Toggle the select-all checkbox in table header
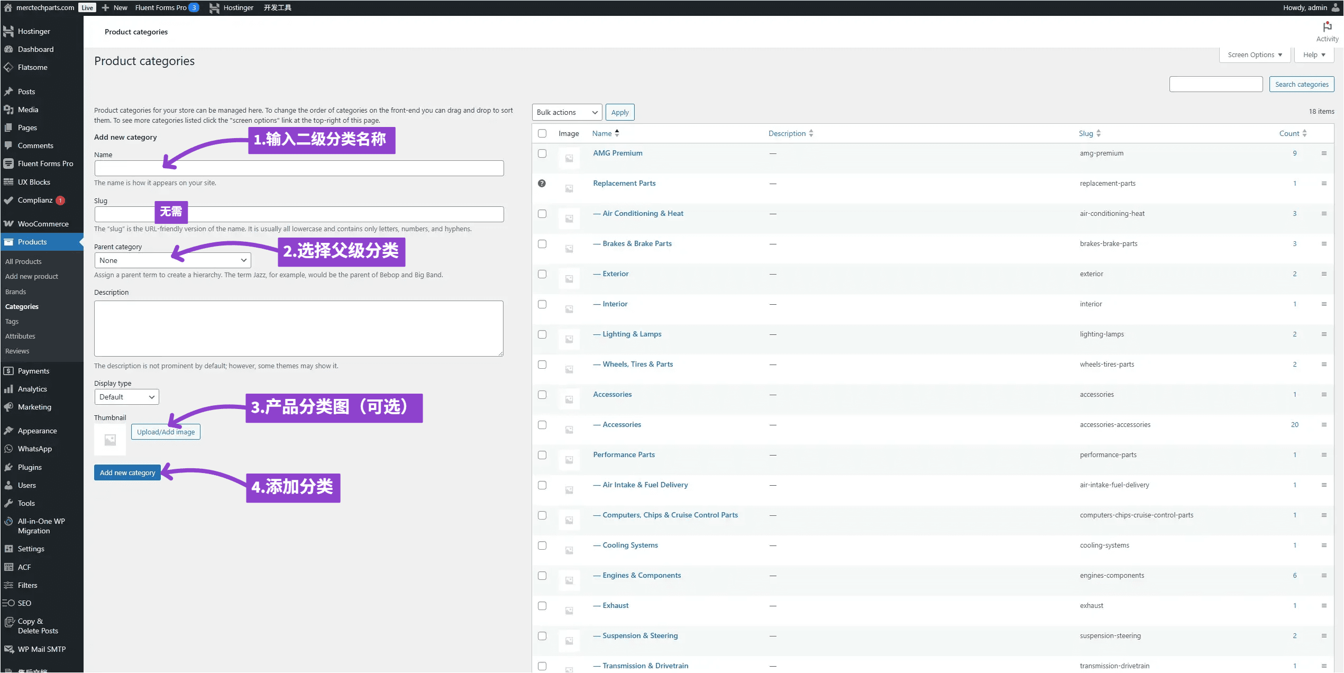The height and width of the screenshot is (673, 1344). [x=542, y=133]
